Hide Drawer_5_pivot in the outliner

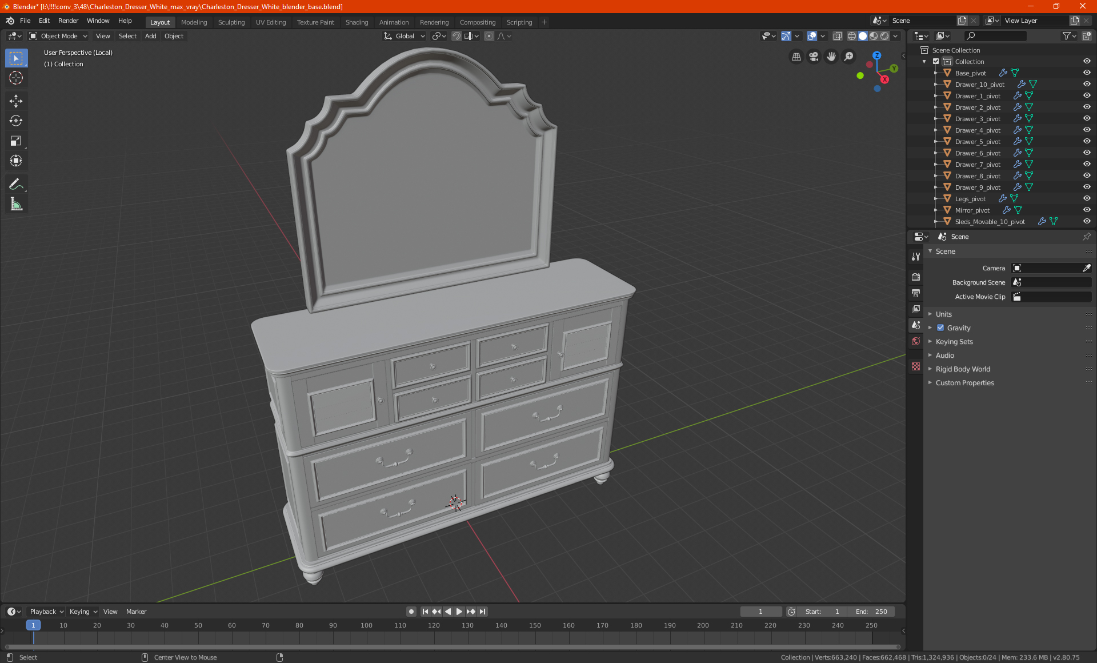[1087, 142]
